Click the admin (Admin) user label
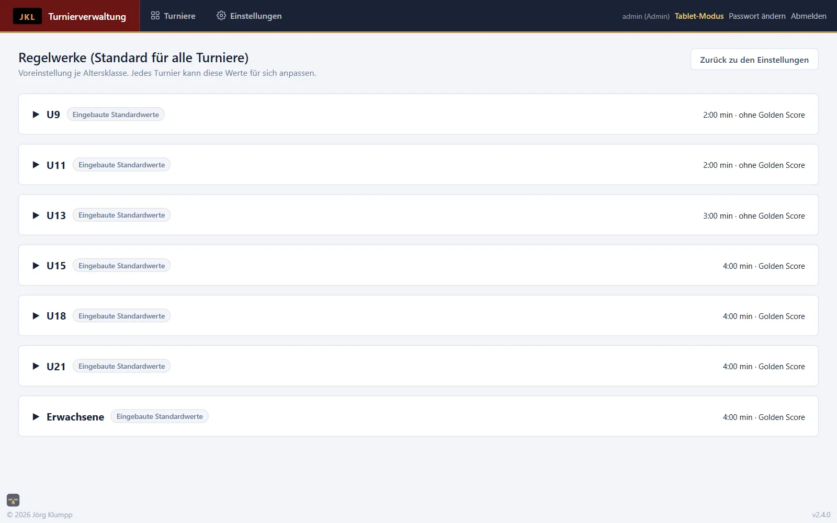This screenshot has height=523, width=837. 646,16
